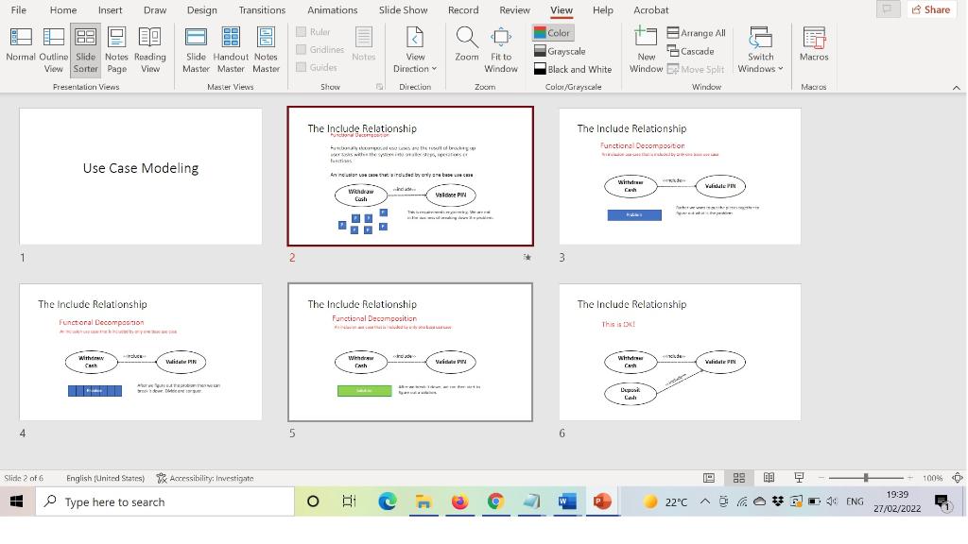This screenshot has height=544, width=968.
Task: Open a New Window
Action: (646, 50)
